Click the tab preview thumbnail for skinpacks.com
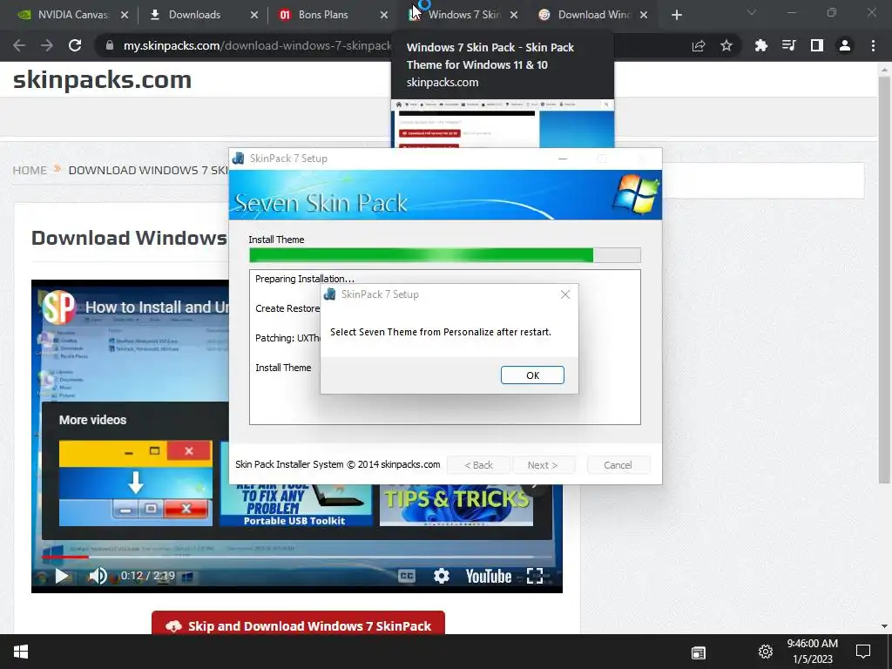892x669 pixels. pos(503,124)
